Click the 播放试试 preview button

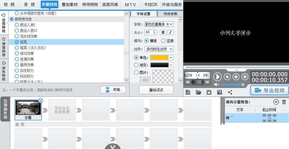point(156,90)
